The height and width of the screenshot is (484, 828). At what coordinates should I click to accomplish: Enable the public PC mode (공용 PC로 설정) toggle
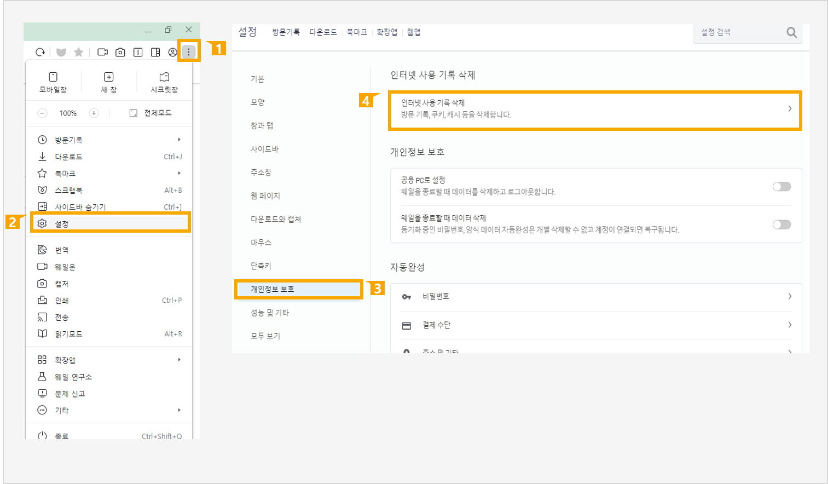pyautogui.click(x=781, y=187)
